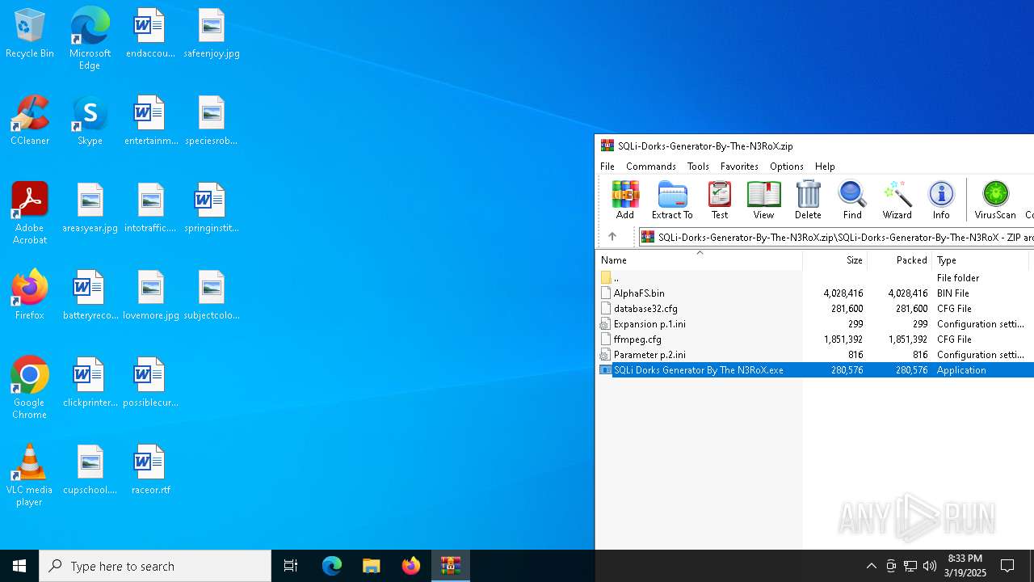This screenshot has width=1034, height=582.
Task: Click the archive path address field
Action: pos(836,237)
